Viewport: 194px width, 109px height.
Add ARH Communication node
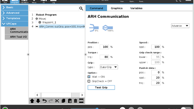tap(17, 30)
